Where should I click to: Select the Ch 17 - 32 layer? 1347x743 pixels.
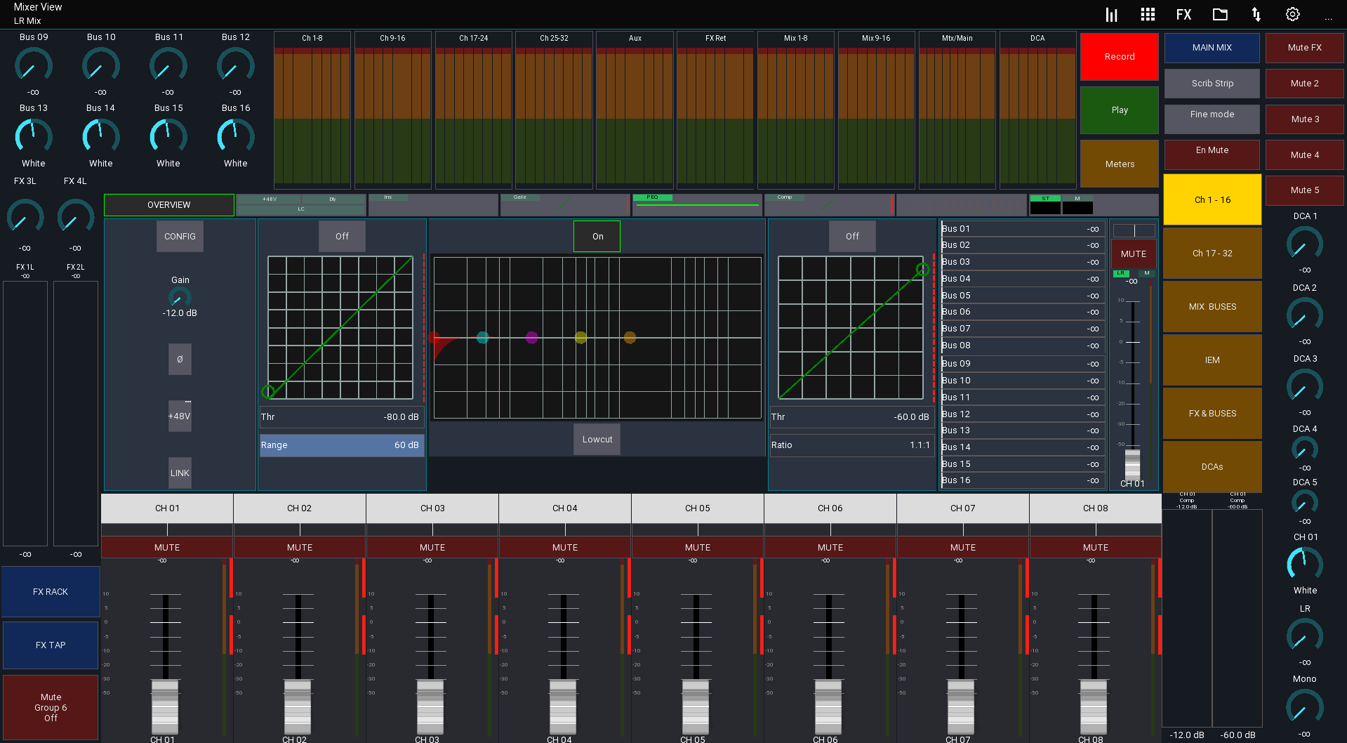pos(1212,254)
